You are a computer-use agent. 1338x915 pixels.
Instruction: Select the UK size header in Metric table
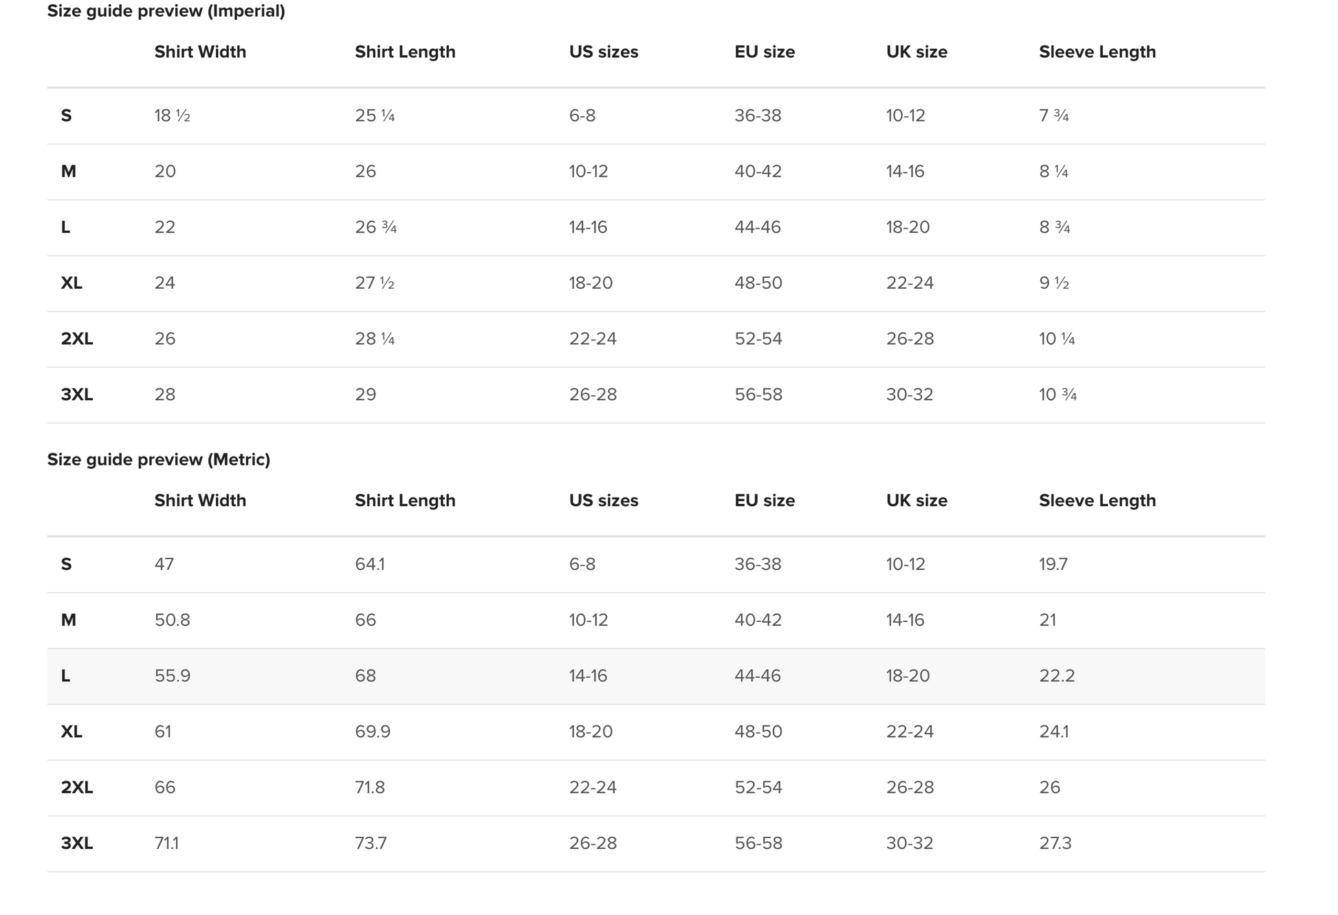point(916,500)
